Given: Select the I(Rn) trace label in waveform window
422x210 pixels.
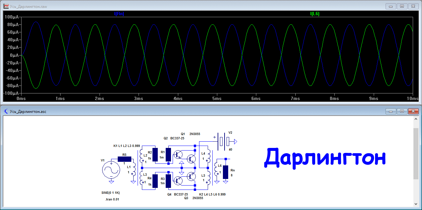Looking at the screenshot, I should pyautogui.click(x=119, y=14).
